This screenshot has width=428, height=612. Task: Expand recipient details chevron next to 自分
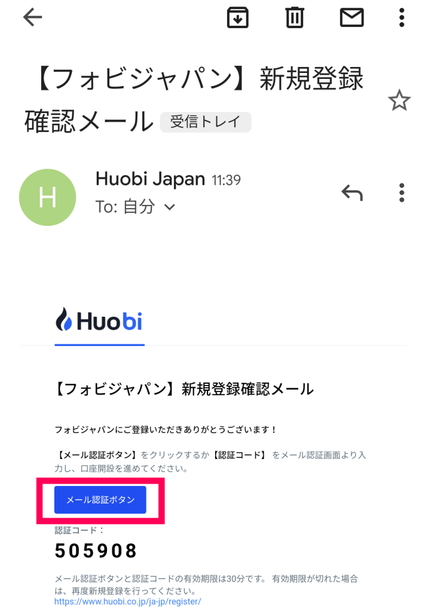click(x=170, y=207)
